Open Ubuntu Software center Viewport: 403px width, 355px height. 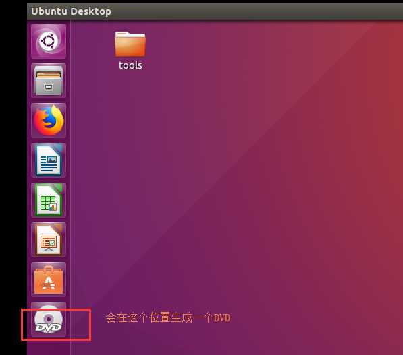[49, 280]
